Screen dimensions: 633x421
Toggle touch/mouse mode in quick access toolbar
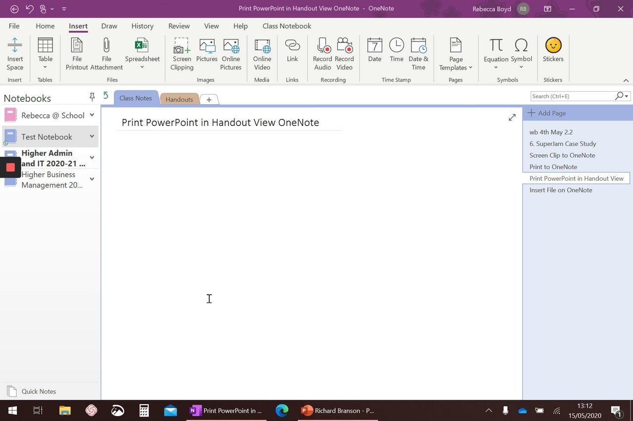coord(44,9)
